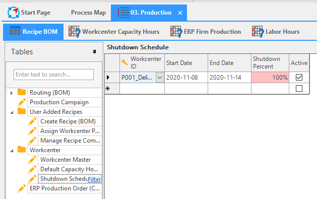Image resolution: width=317 pixels, height=199 pixels.
Task: Select Manage Recipe Com... table
Action: click(70, 141)
